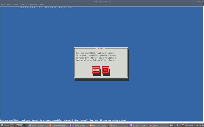Open the network status tray icon
This screenshot has width=204, height=127.
177,125
